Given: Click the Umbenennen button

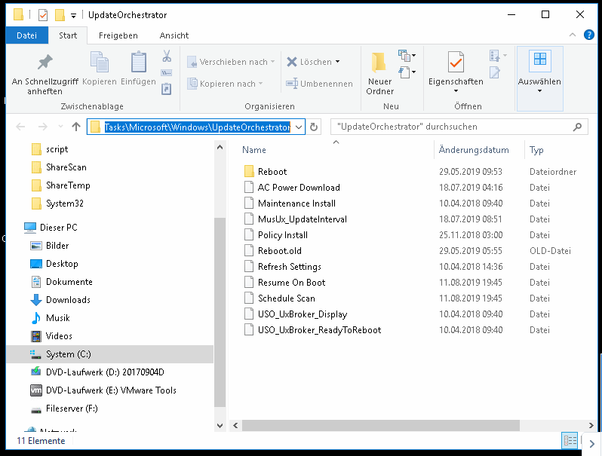Looking at the screenshot, I should pos(320,84).
